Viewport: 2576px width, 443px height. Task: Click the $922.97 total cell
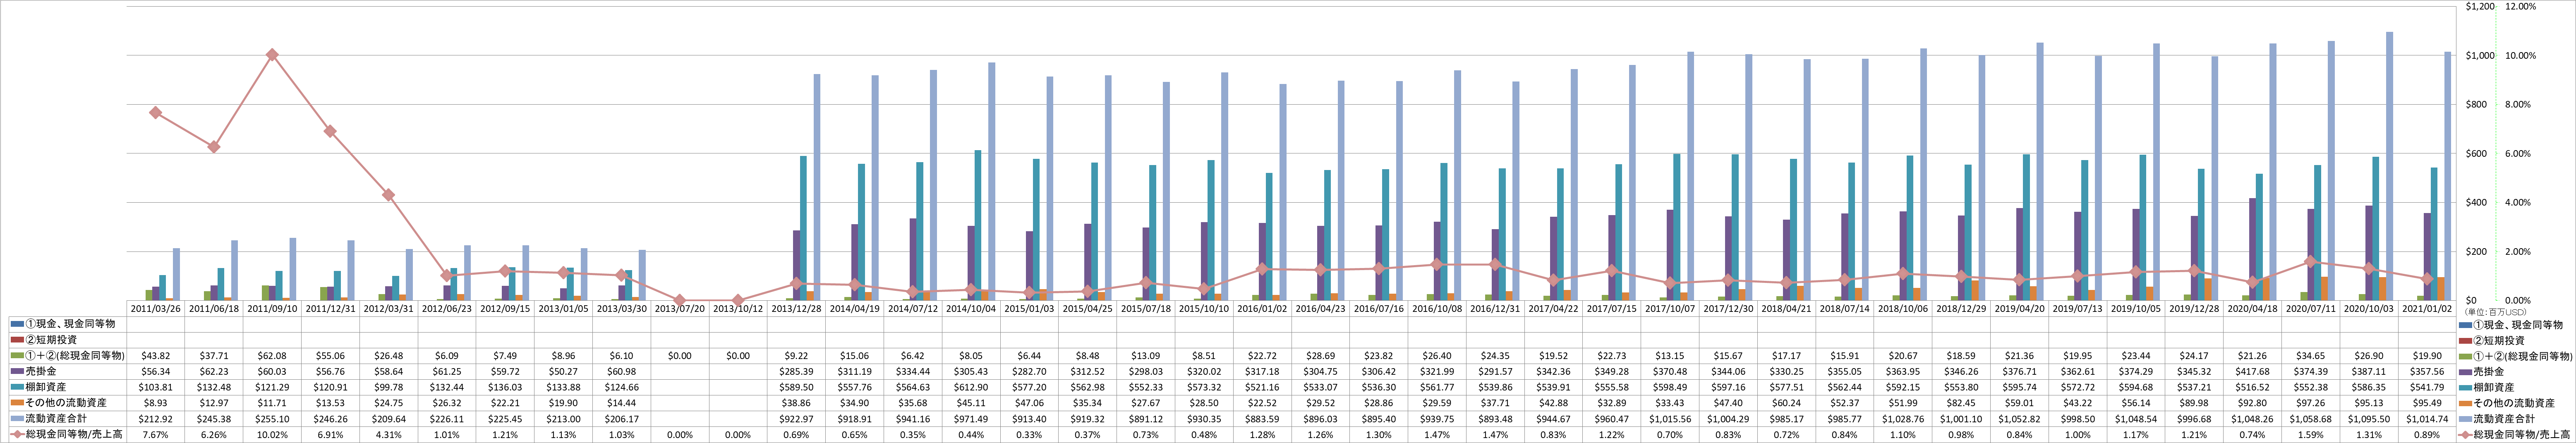796,418
